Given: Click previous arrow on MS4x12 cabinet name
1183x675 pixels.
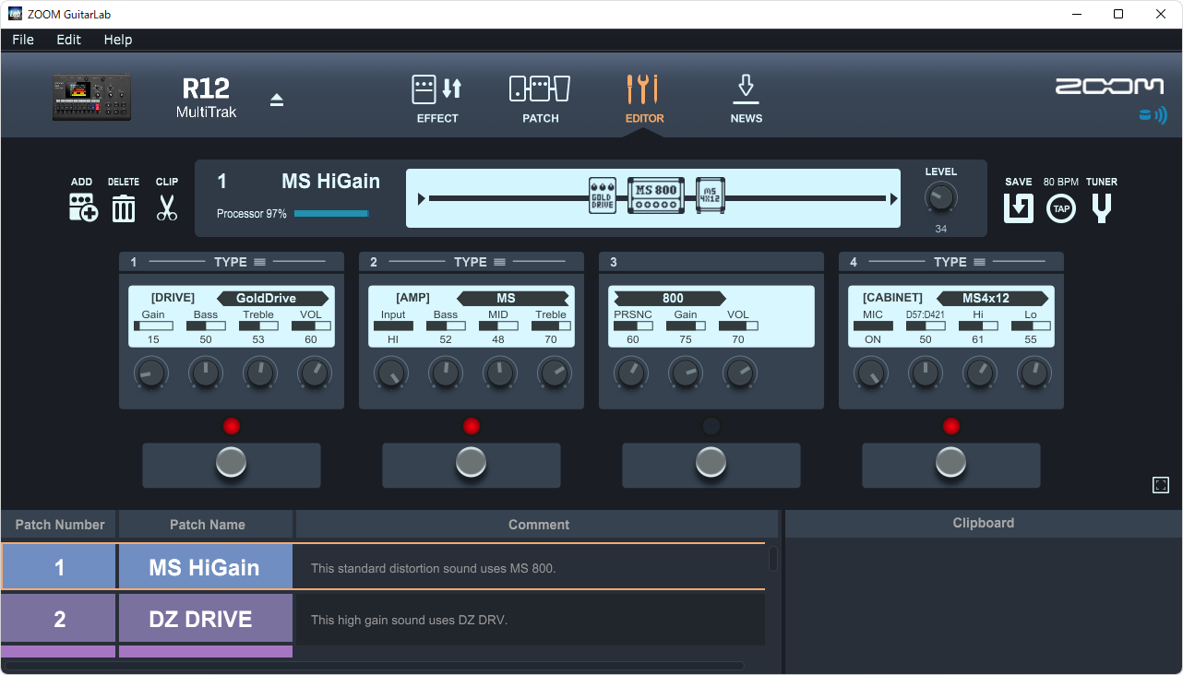Looking at the screenshot, I should click(x=942, y=299).
